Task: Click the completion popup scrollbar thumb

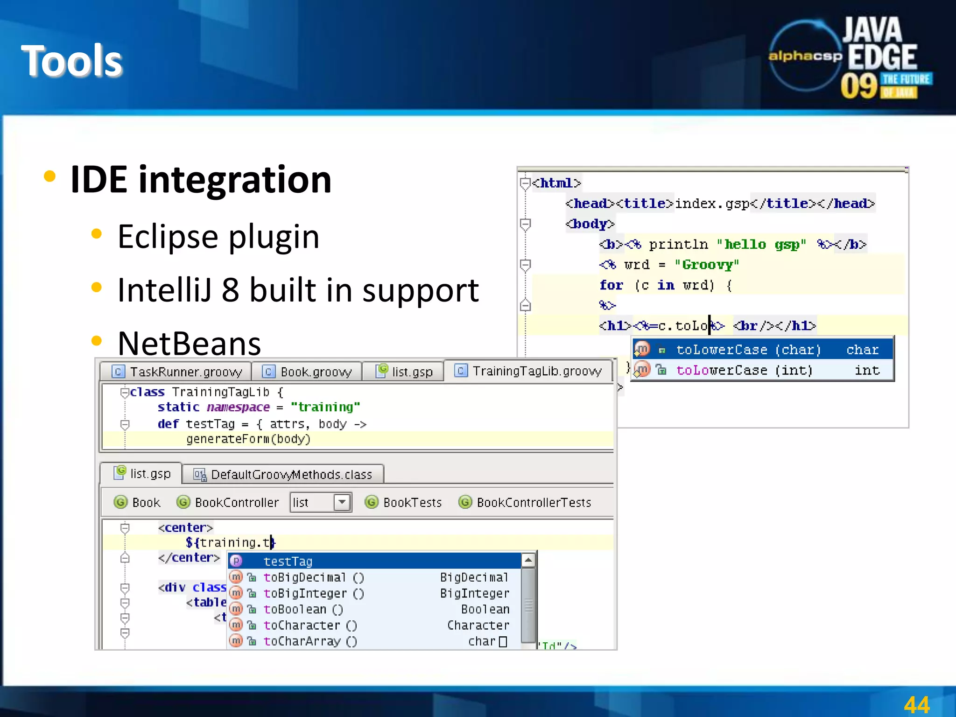Action: click(528, 605)
